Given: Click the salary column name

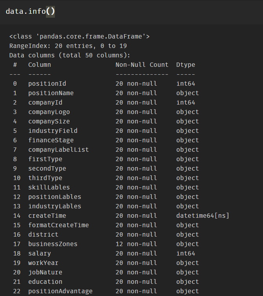Looking at the screenshot, I should click(39, 254).
